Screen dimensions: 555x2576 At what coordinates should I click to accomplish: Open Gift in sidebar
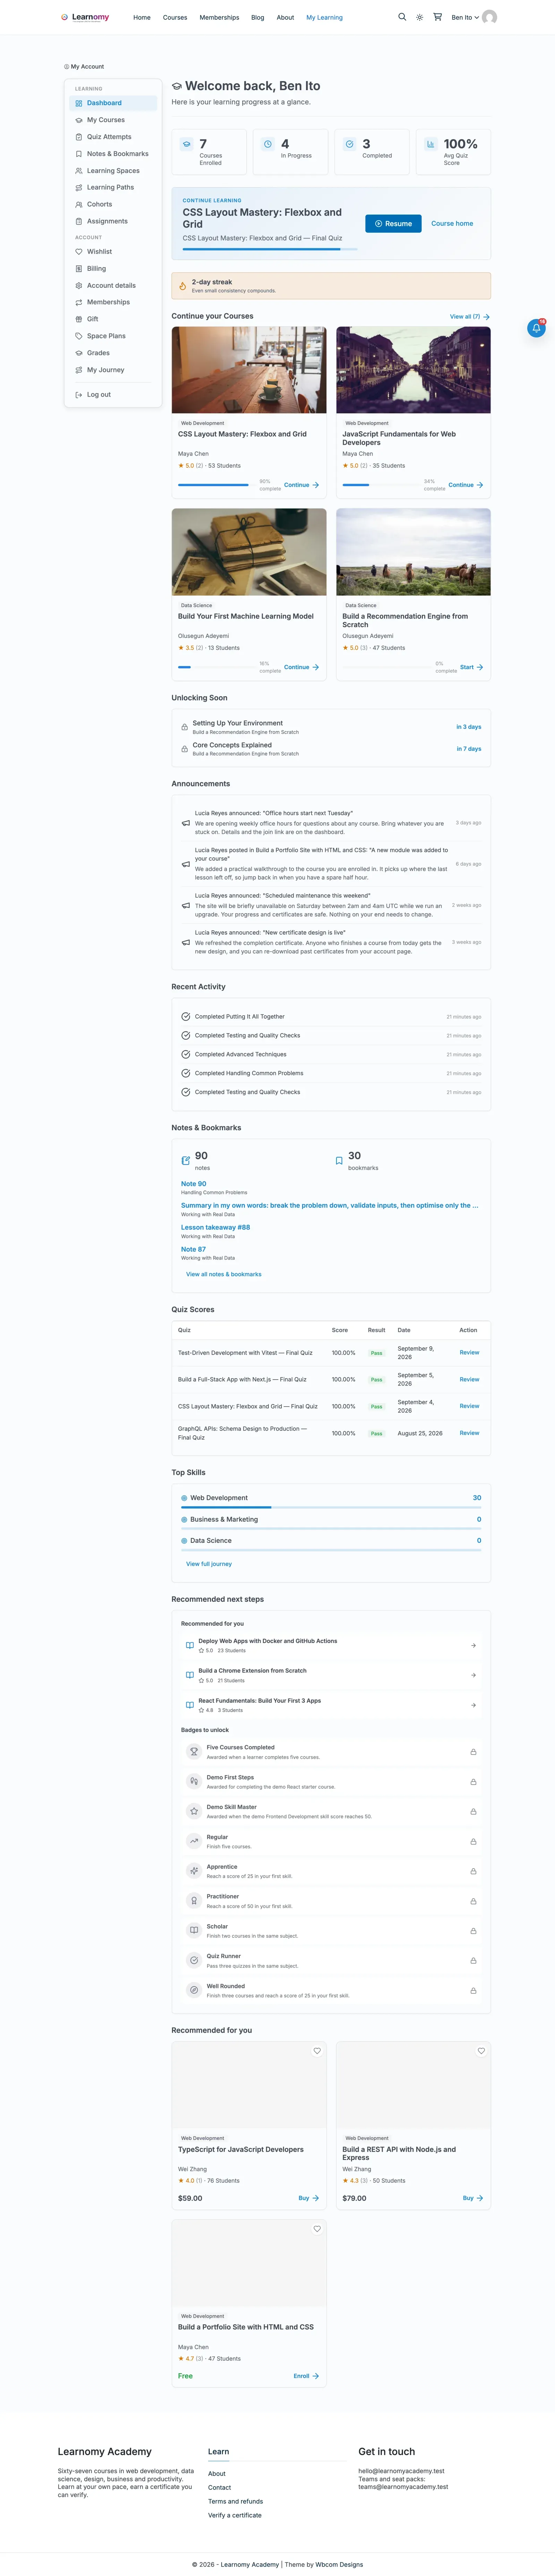[x=113, y=319]
